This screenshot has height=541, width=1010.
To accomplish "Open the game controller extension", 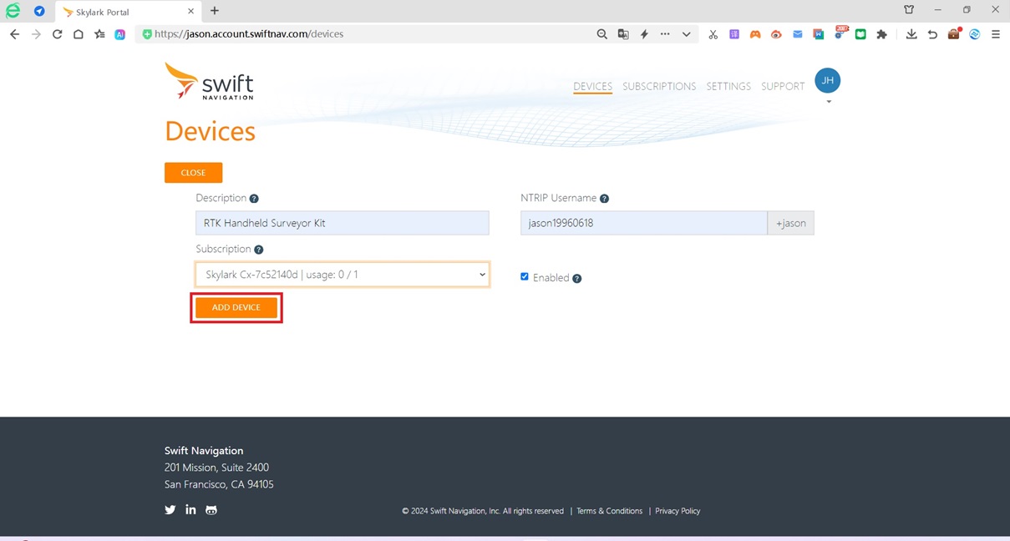I will pyautogui.click(x=755, y=34).
